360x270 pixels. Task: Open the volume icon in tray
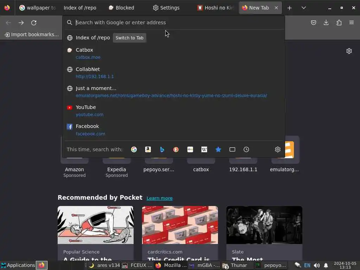tap(317, 265)
